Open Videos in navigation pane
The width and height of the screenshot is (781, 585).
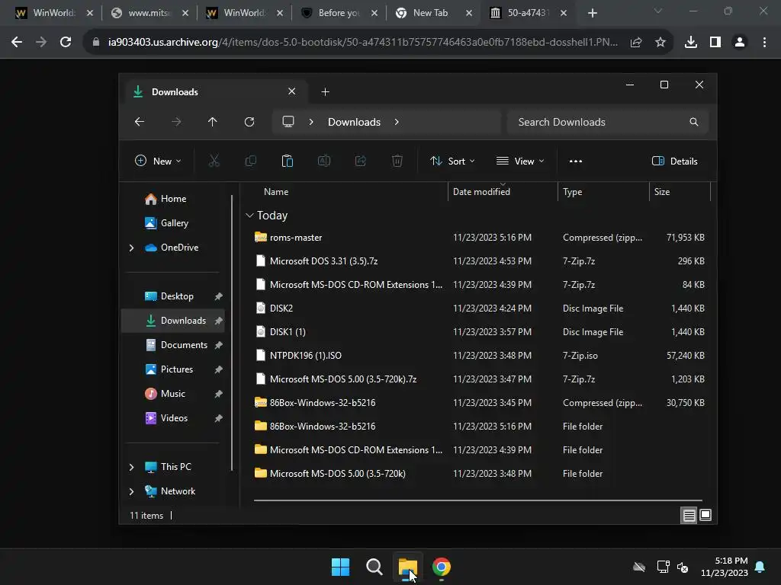click(173, 418)
